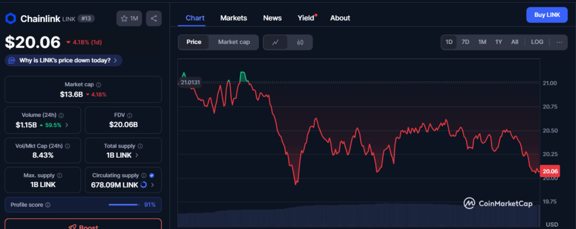Viewport: 576px width, 229px height.
Task: Select the 7D time range
Action: [465, 42]
